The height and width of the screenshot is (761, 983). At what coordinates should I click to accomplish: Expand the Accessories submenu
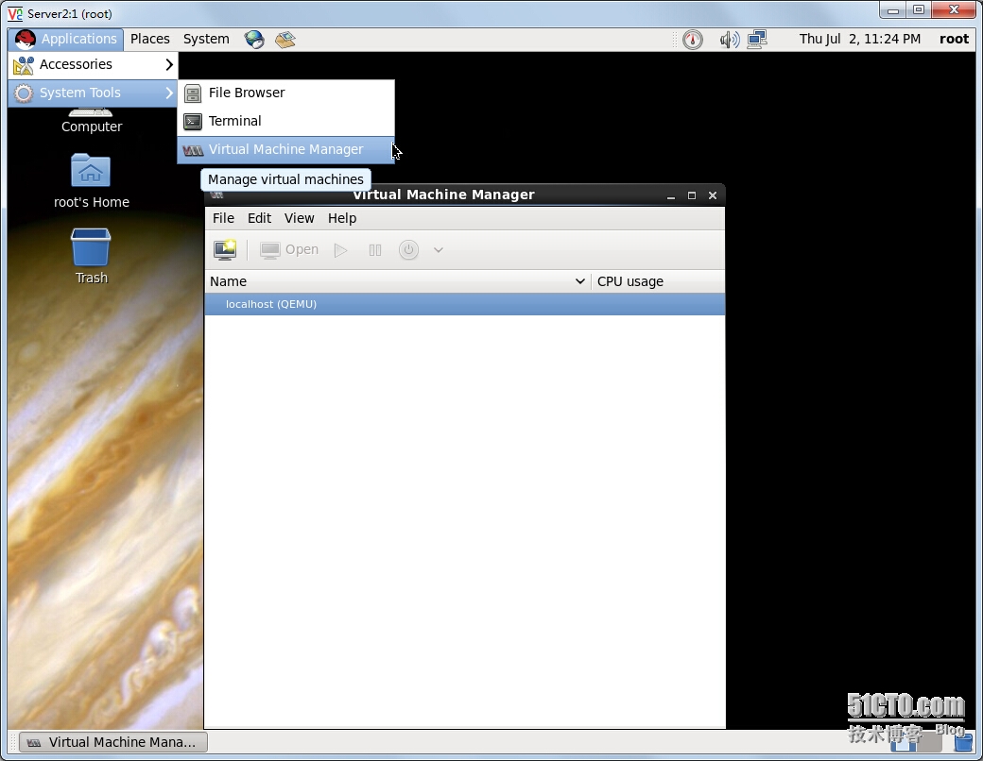pyautogui.click(x=93, y=64)
